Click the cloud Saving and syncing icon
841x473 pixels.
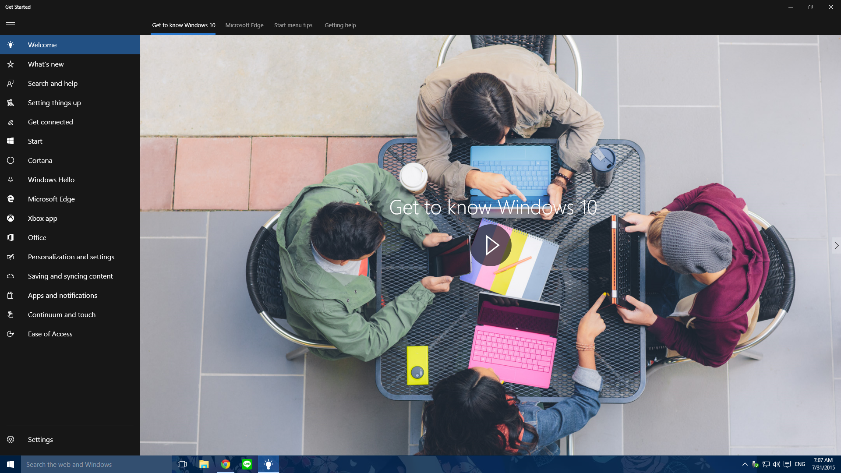tap(11, 276)
